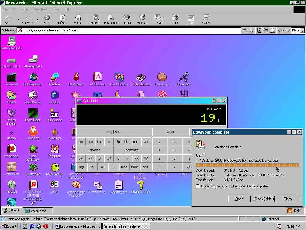Click the Mail toolbar icon
306x230 pixels.
coord(158,19)
